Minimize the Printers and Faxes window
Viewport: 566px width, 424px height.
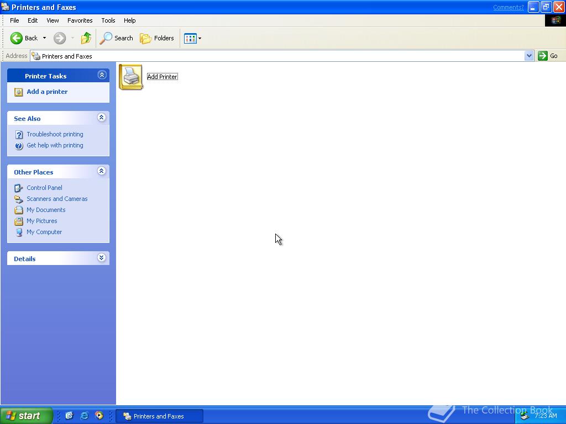coord(533,7)
